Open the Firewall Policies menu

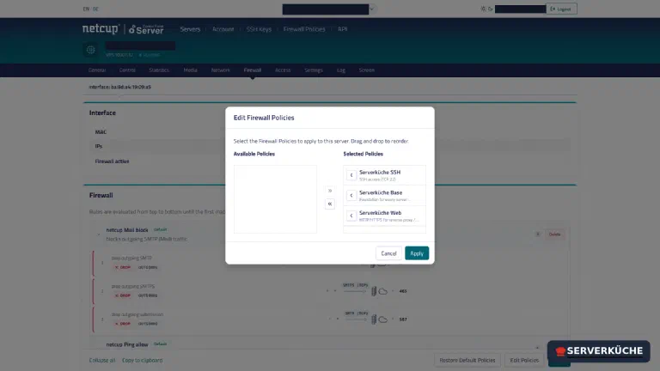click(x=304, y=29)
